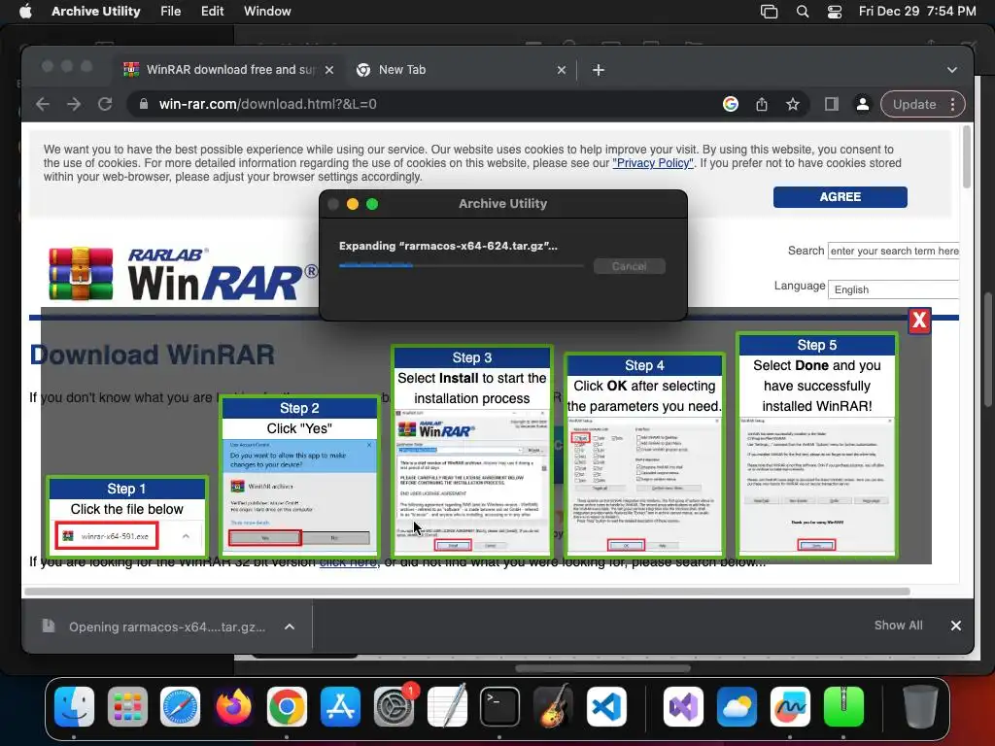
Task: Open Terminal from the Dock
Action: 500,707
